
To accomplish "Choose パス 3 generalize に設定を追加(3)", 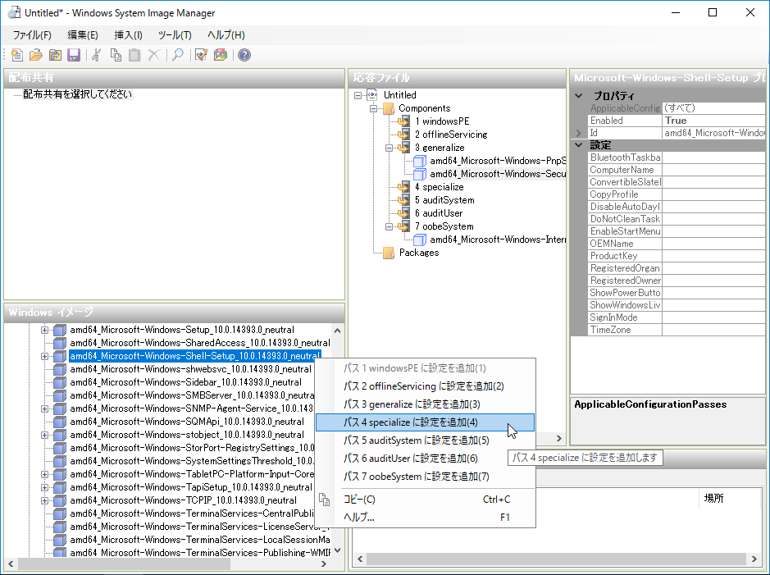I will pyautogui.click(x=426, y=404).
